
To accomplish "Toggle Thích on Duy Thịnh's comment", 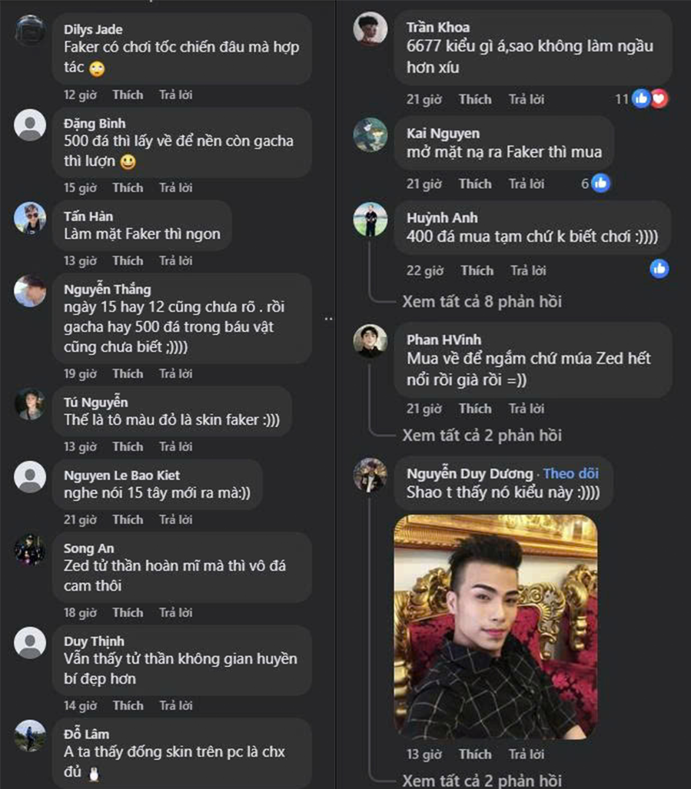I will (128, 705).
